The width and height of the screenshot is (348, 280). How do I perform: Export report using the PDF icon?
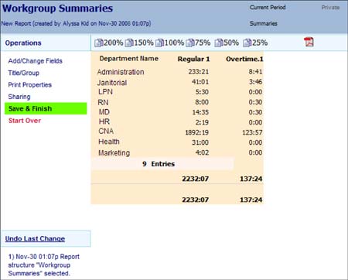309,42
